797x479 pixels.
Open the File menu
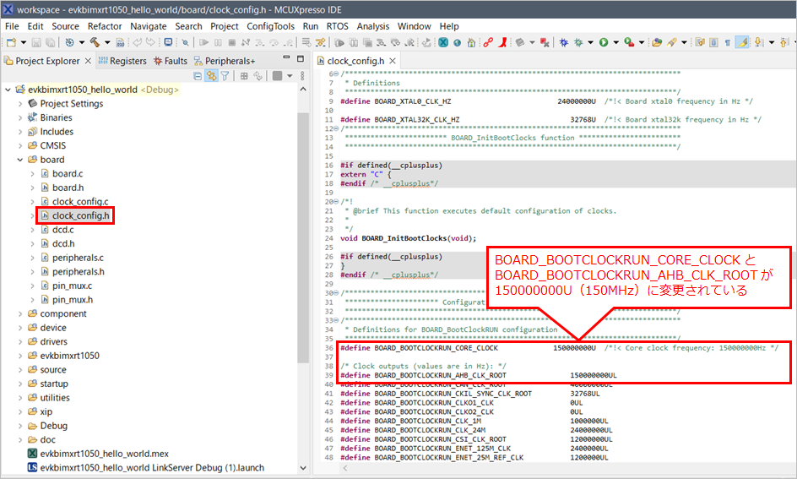12,26
